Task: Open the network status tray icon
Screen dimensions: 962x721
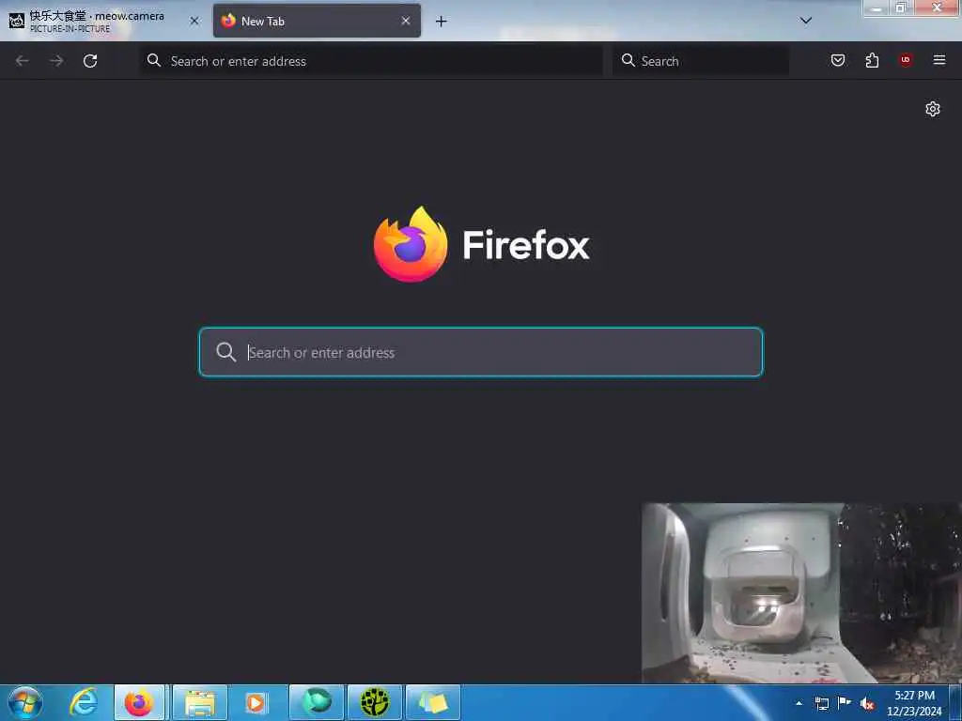Action: 821,703
